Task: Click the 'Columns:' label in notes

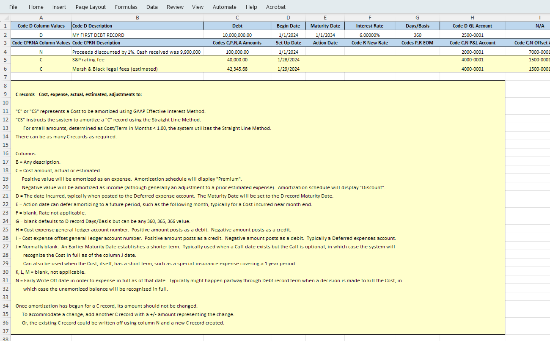Action: pos(26,154)
